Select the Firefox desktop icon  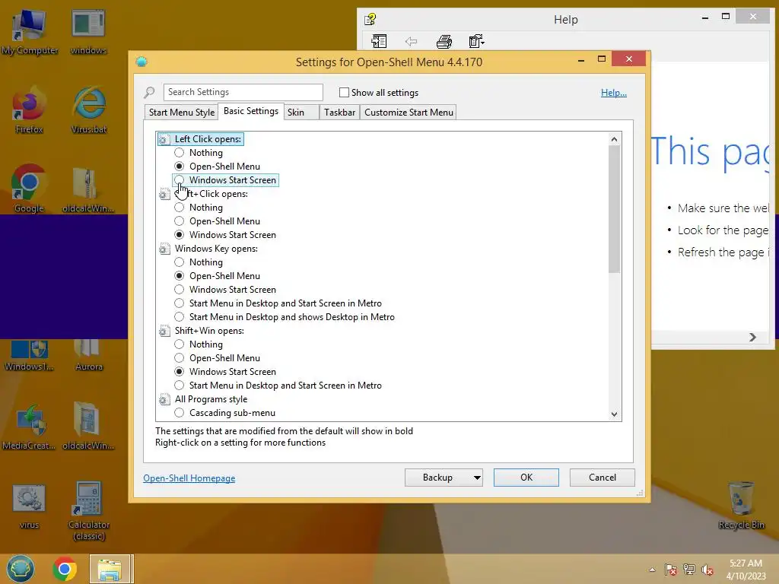[30, 110]
